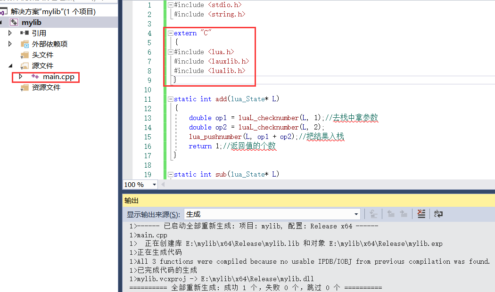Click line number 13 in the editor
The image size is (495, 292).
pyautogui.click(x=149, y=118)
